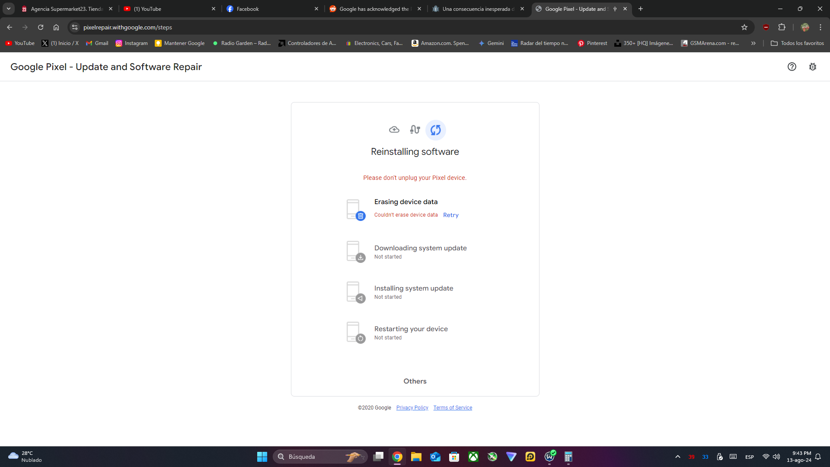The image size is (830, 467).
Task: Click the cloud upload step icon
Action: pyautogui.click(x=394, y=130)
